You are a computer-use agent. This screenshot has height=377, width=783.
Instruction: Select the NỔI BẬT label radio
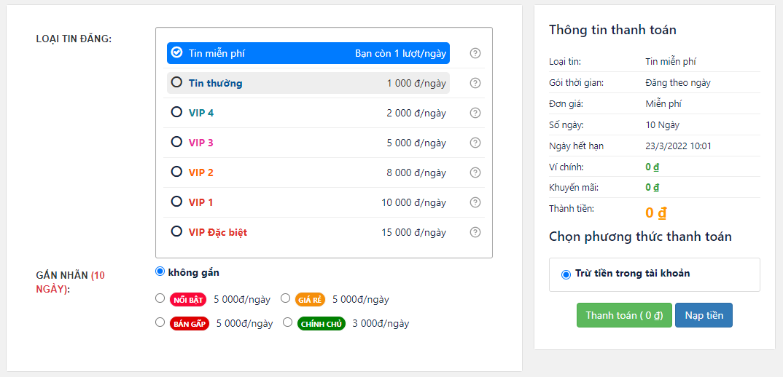160,298
